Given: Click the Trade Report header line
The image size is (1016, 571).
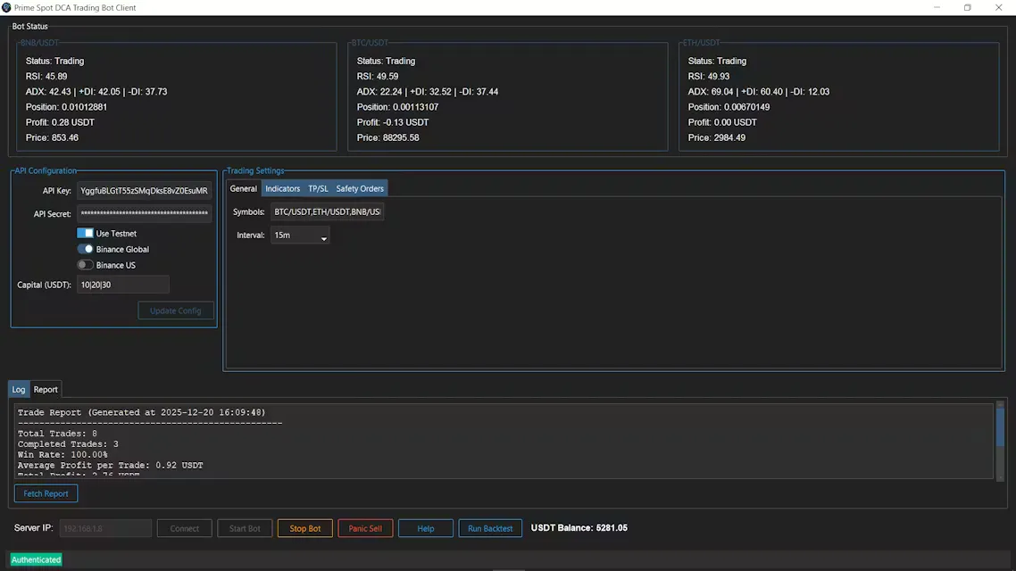Looking at the screenshot, I should (x=141, y=412).
